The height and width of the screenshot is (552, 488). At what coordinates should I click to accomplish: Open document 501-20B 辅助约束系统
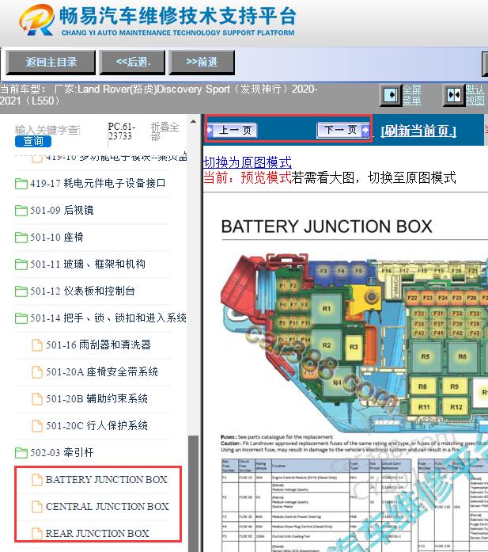[x=96, y=399]
